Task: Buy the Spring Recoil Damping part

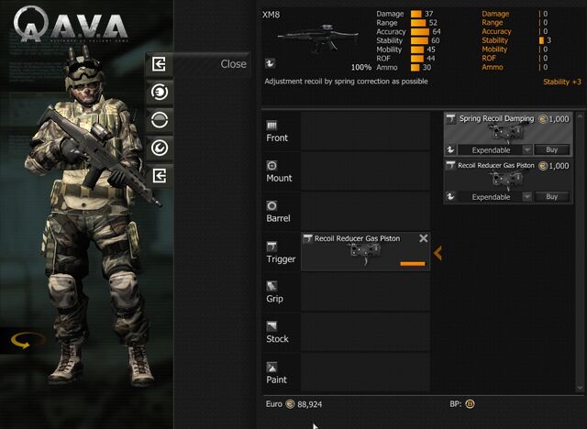Action: [x=552, y=149]
